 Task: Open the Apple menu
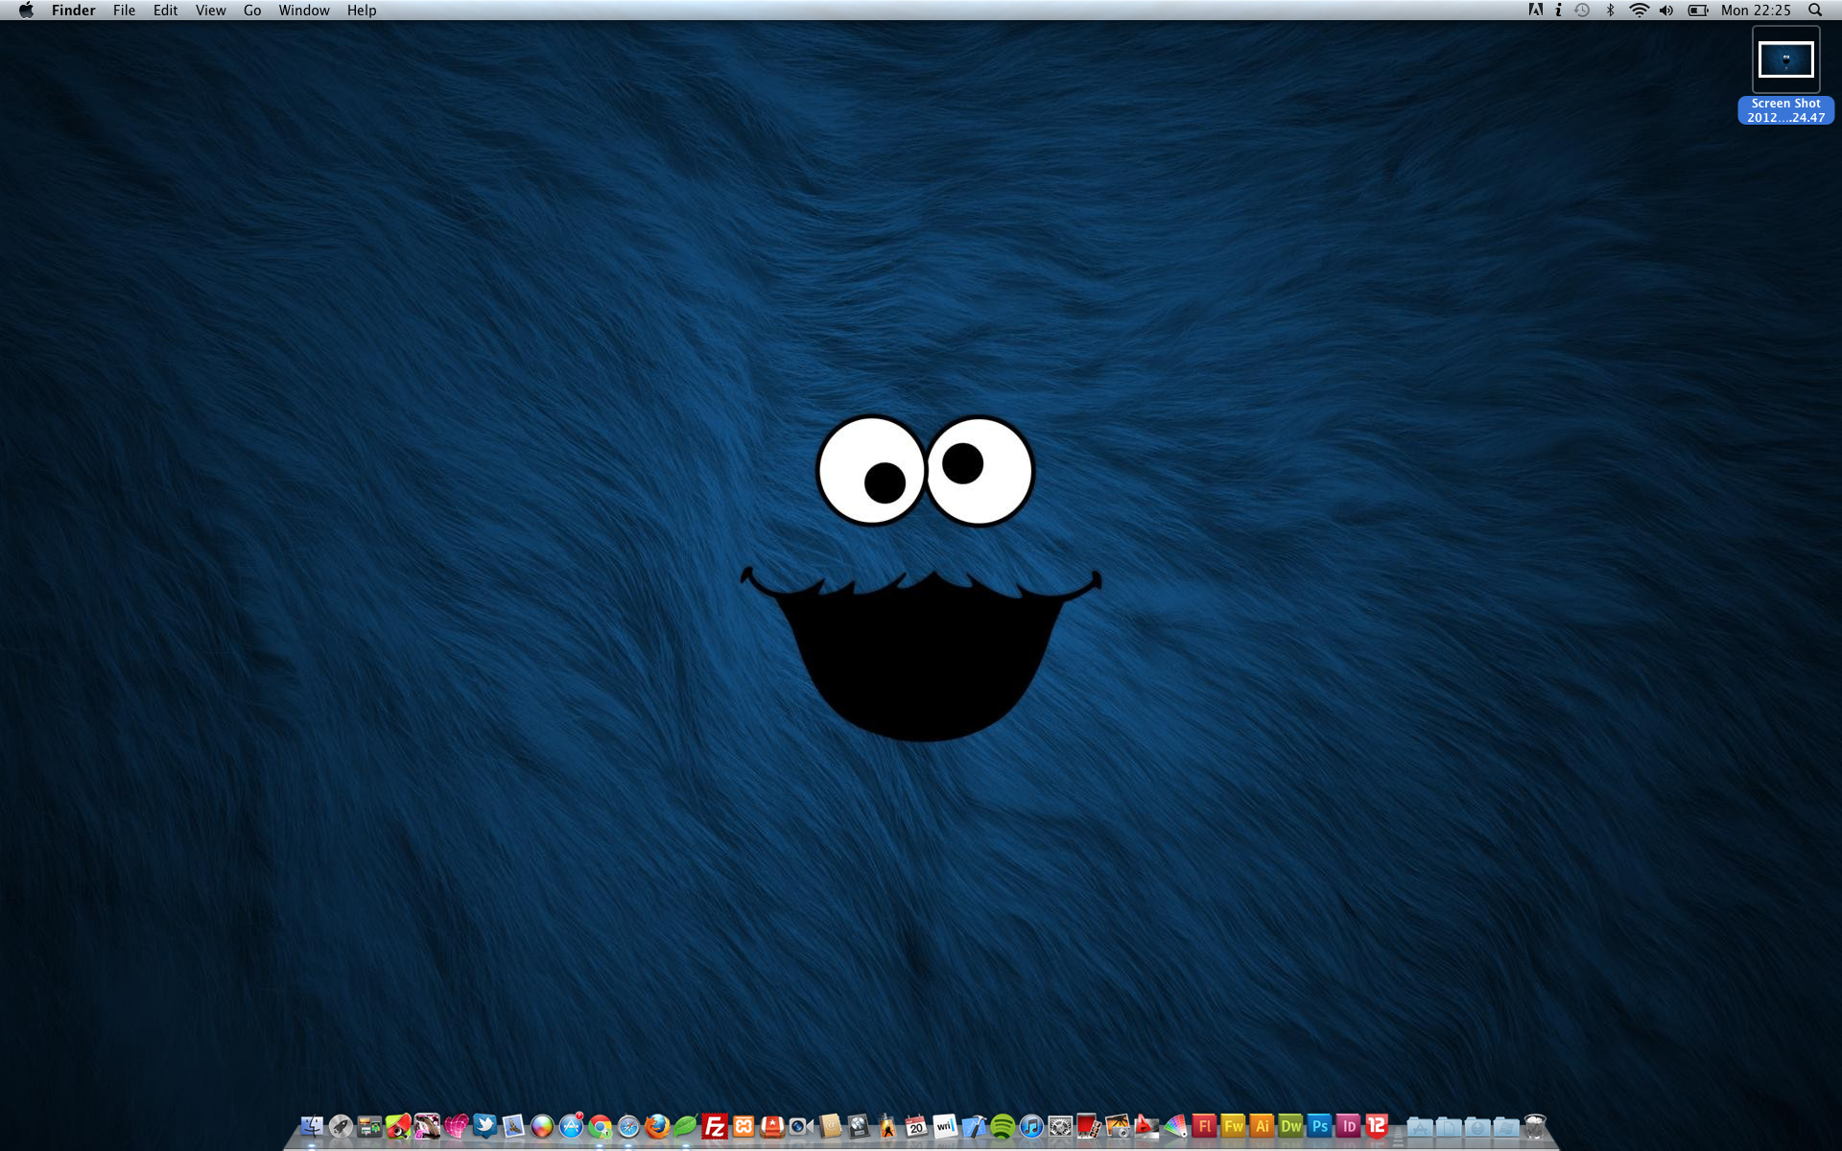[26, 10]
